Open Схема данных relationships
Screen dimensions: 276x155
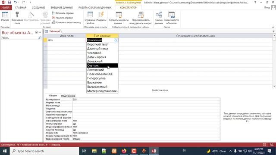tap(159, 18)
